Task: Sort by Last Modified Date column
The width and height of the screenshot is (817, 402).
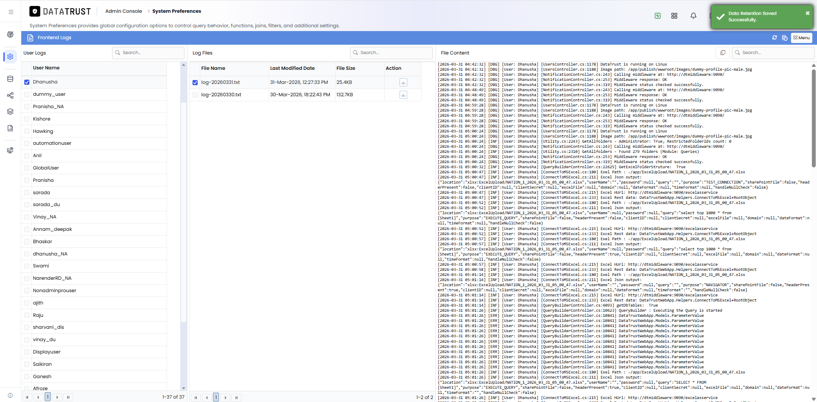Action: point(292,68)
